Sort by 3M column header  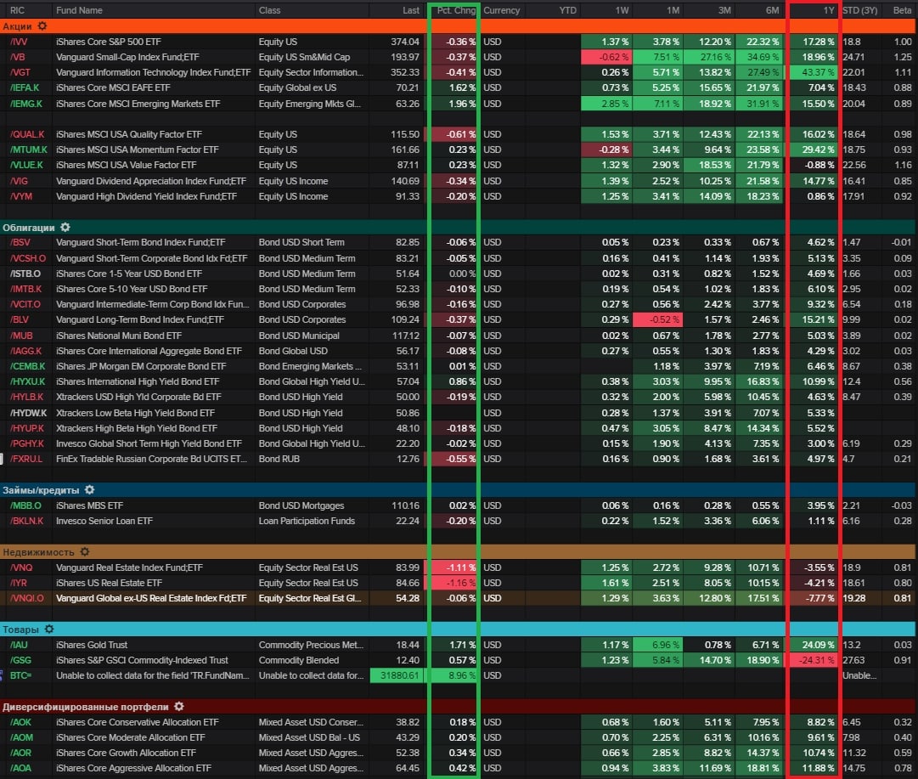pyautogui.click(x=724, y=10)
